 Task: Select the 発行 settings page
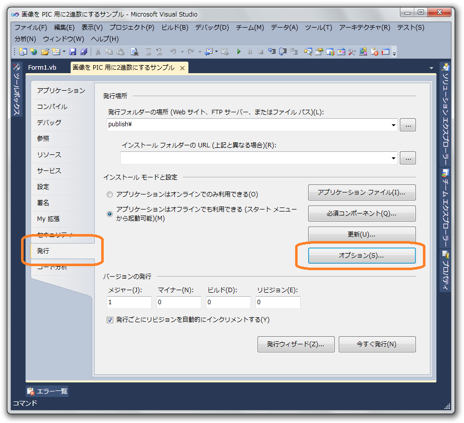tap(63, 251)
